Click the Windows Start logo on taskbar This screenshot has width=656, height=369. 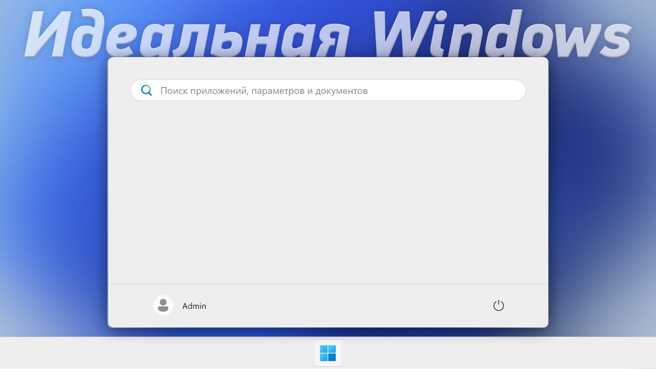(328, 353)
